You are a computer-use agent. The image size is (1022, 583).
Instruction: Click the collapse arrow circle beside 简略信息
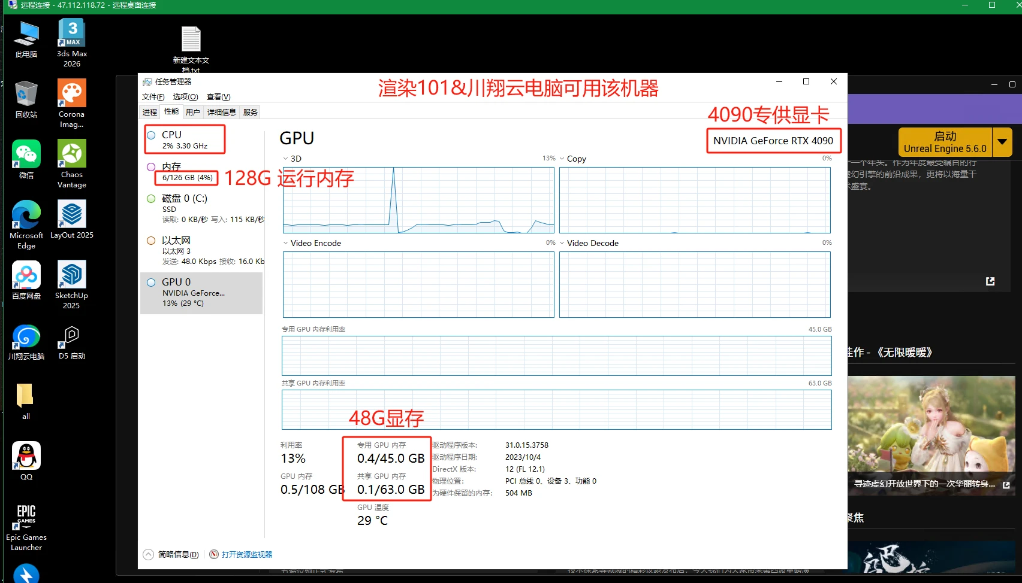pos(149,554)
